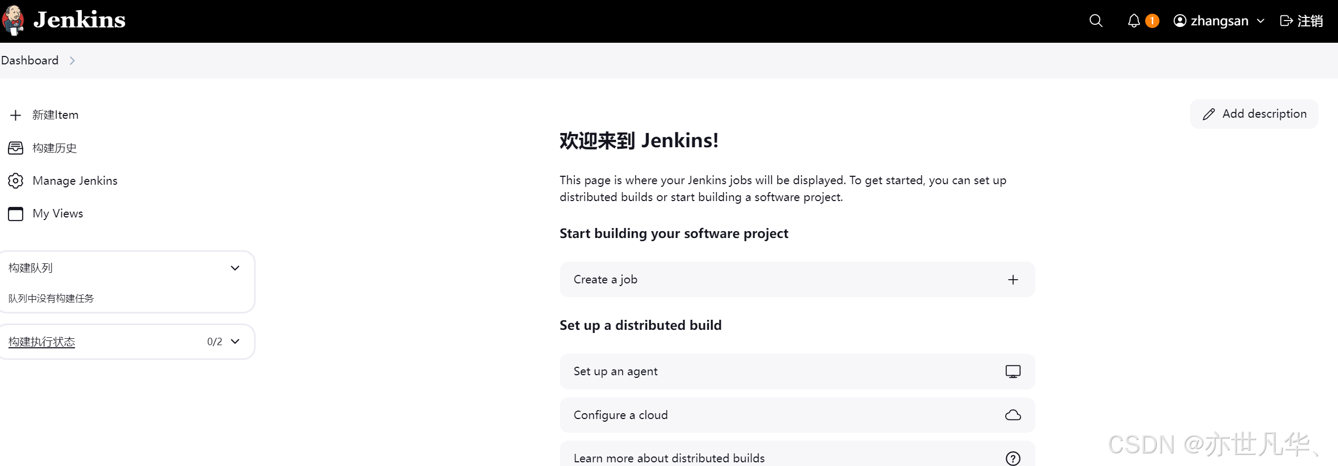This screenshot has width=1338, height=466.
Task: Click Set up an agent
Action: tap(797, 372)
